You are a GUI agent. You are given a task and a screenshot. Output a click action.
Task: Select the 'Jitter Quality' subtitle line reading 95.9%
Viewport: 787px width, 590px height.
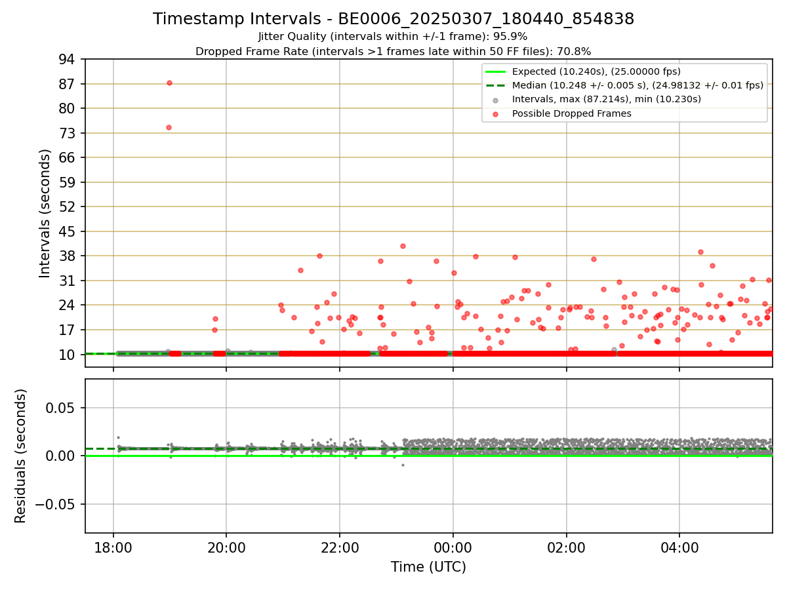coord(393,37)
